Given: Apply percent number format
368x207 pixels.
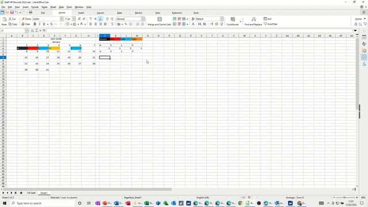Looking at the screenshot, I should point(126,24).
